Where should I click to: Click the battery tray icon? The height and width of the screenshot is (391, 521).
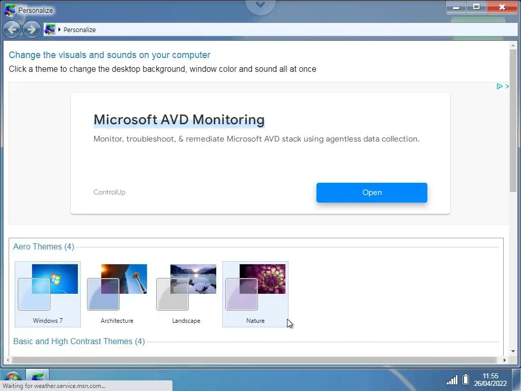point(466,379)
